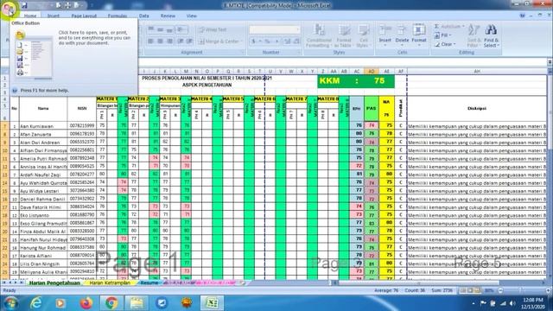Expand the Fill dropdown arrow
553x311 pixels.
pyautogui.click(x=450, y=35)
